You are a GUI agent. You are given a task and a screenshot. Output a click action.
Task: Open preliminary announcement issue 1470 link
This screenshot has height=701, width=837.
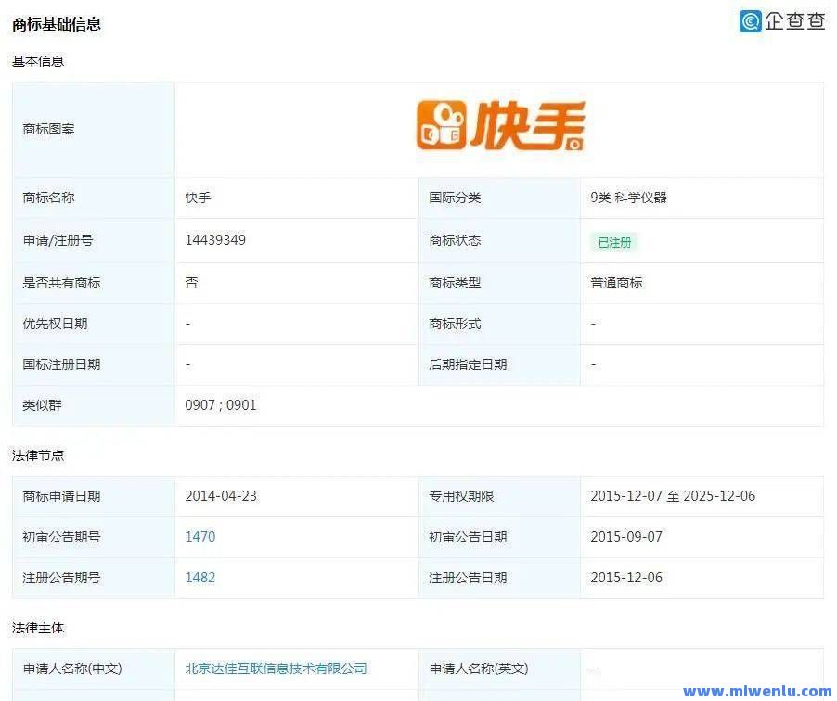pyautogui.click(x=200, y=537)
